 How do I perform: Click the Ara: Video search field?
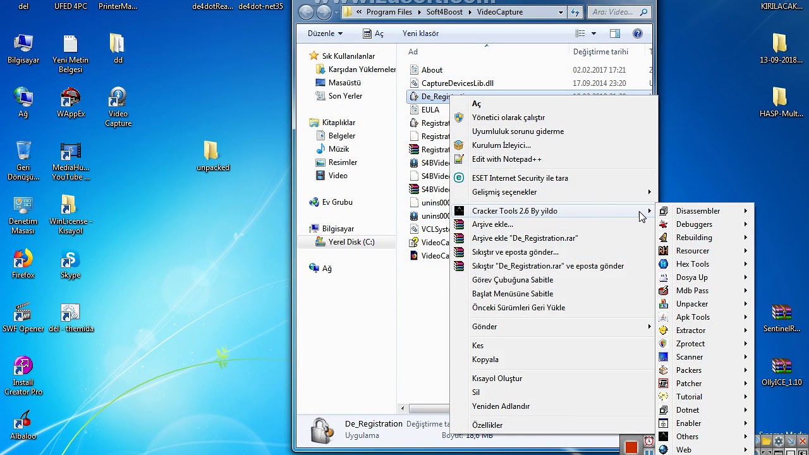coord(619,12)
